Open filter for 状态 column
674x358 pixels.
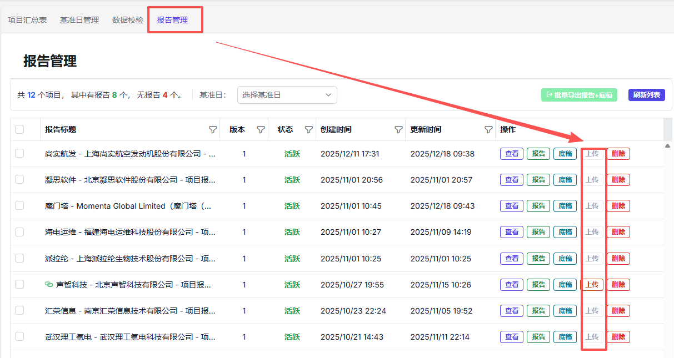click(309, 129)
